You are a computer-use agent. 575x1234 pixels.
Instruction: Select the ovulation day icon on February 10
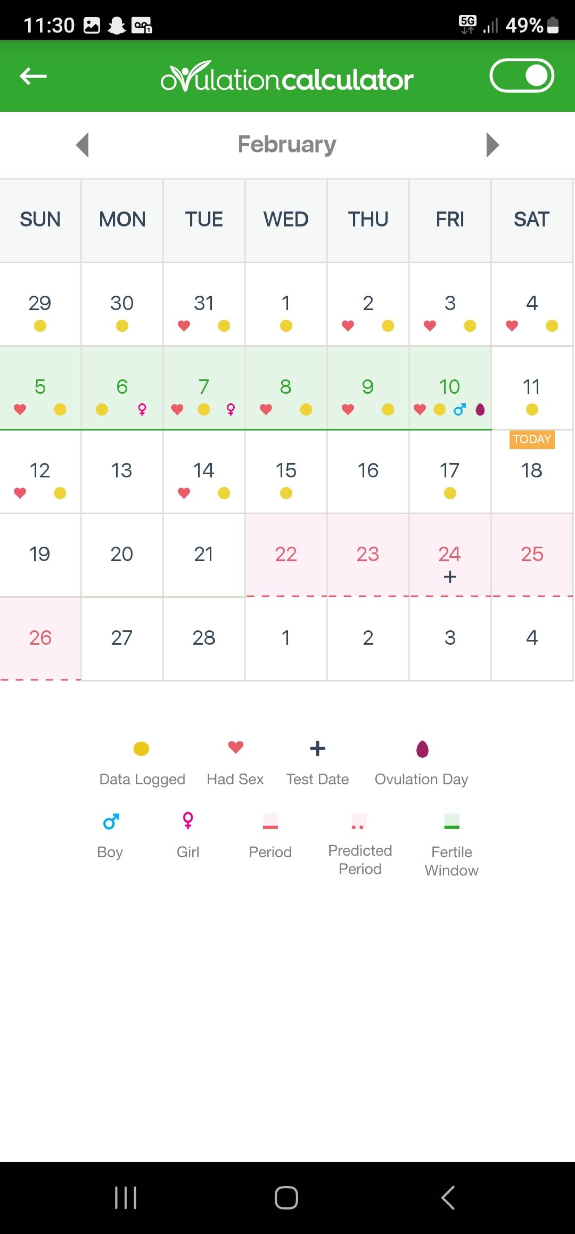[480, 409]
